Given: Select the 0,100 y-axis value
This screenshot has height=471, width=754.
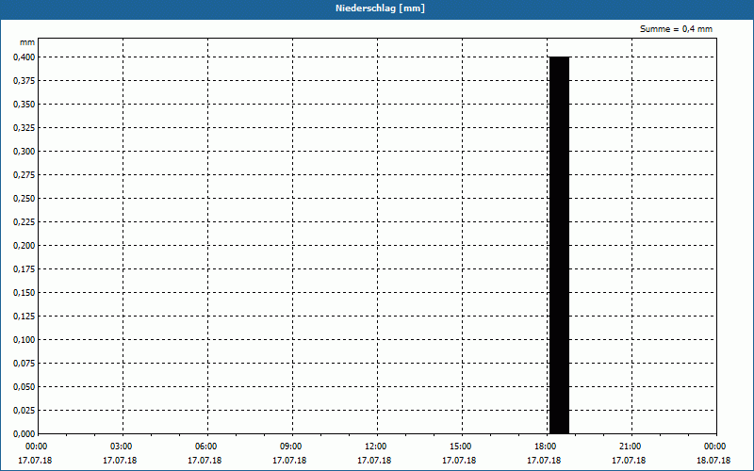Looking at the screenshot, I should coord(25,340).
